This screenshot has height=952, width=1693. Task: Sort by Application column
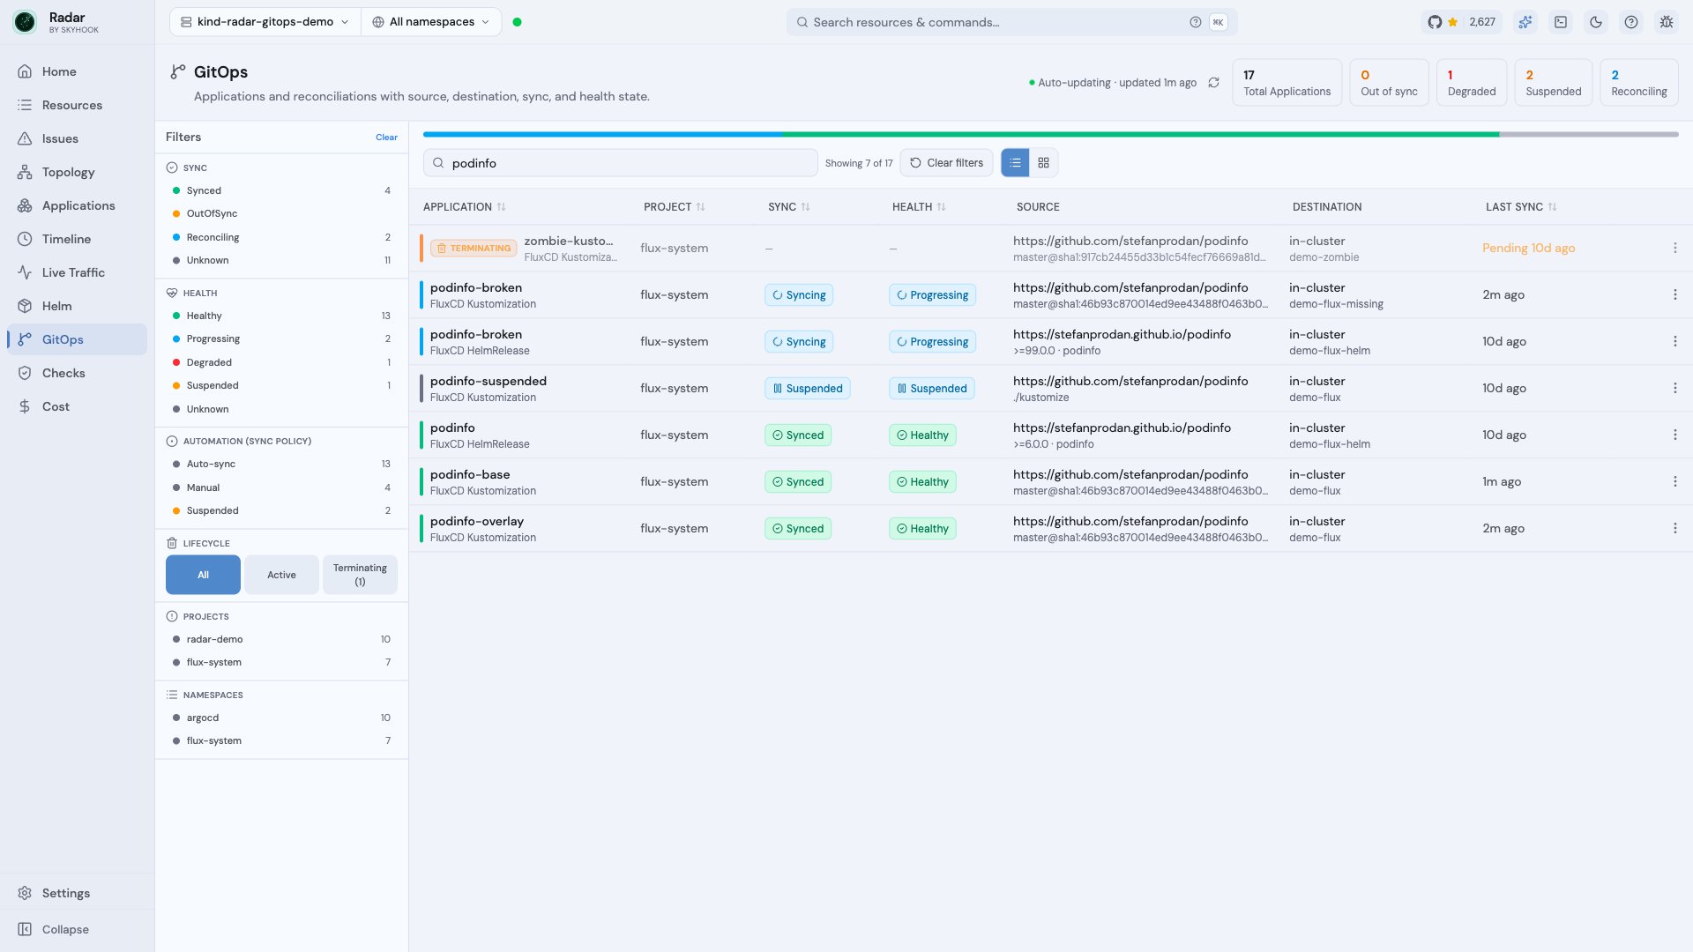tap(465, 207)
